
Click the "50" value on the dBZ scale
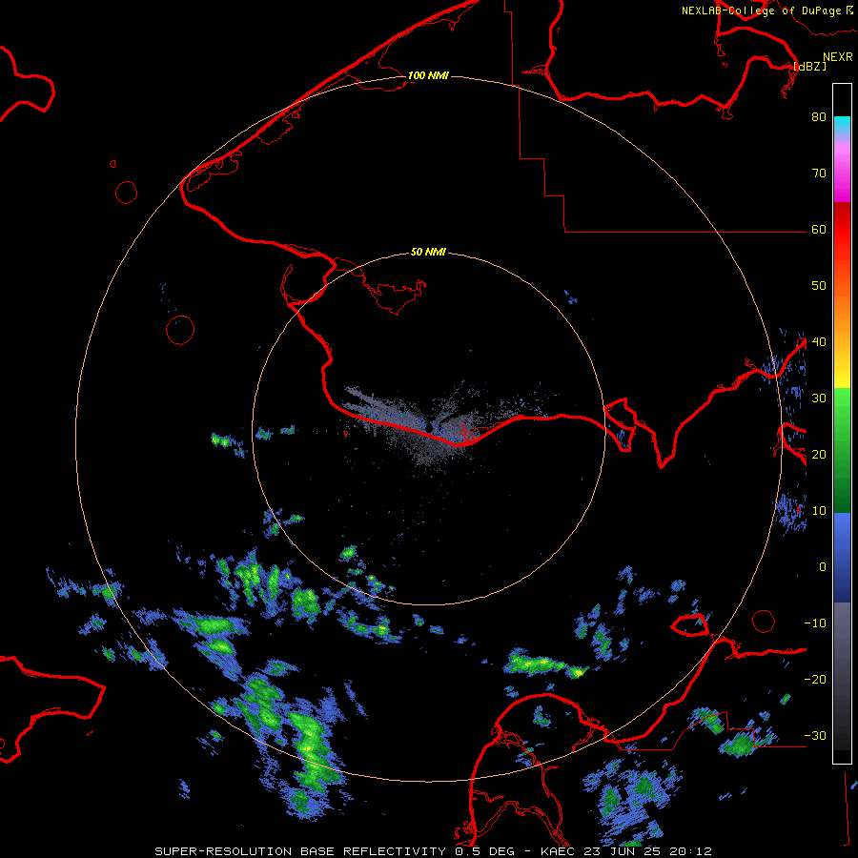[x=819, y=286]
